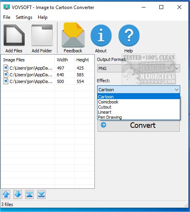Move selected file to bottom
This screenshot has width=190, height=212.
click(41, 194)
